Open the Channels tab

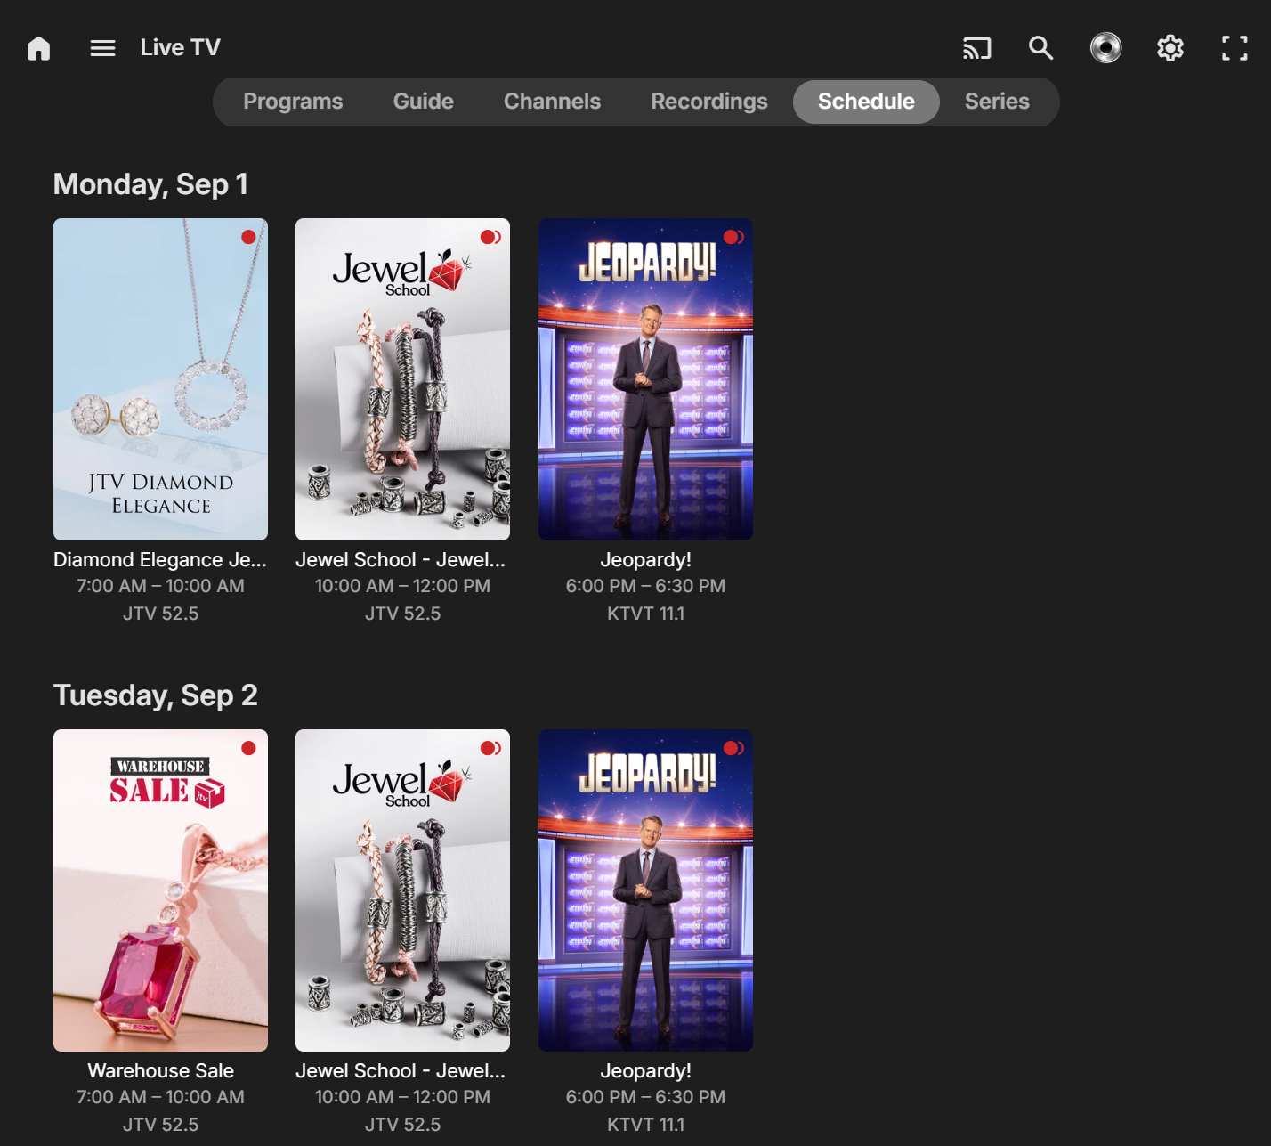552,102
